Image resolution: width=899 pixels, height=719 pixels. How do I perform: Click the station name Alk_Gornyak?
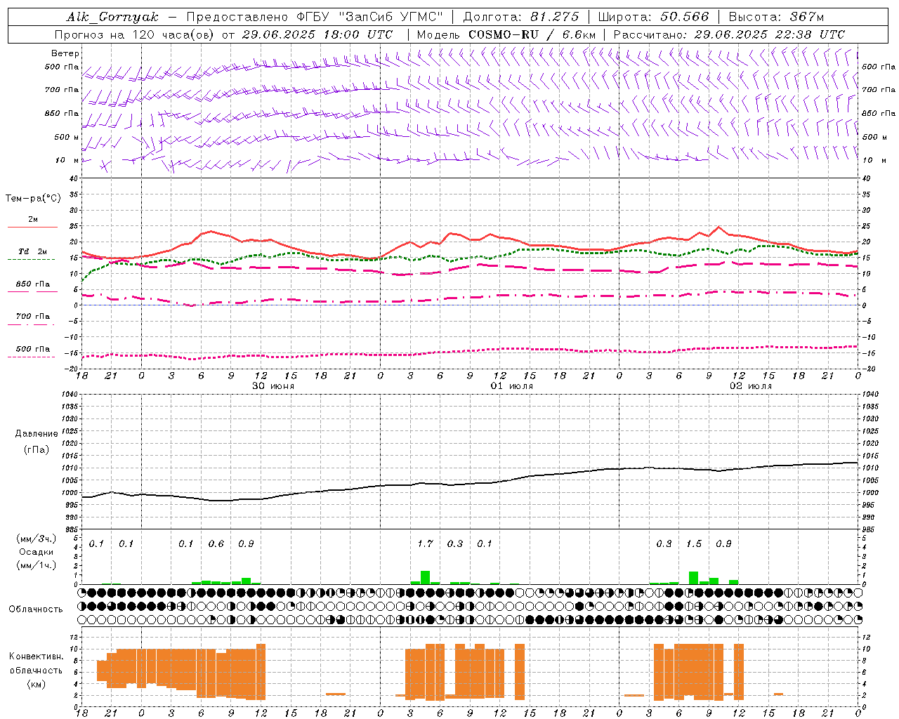click(x=113, y=17)
